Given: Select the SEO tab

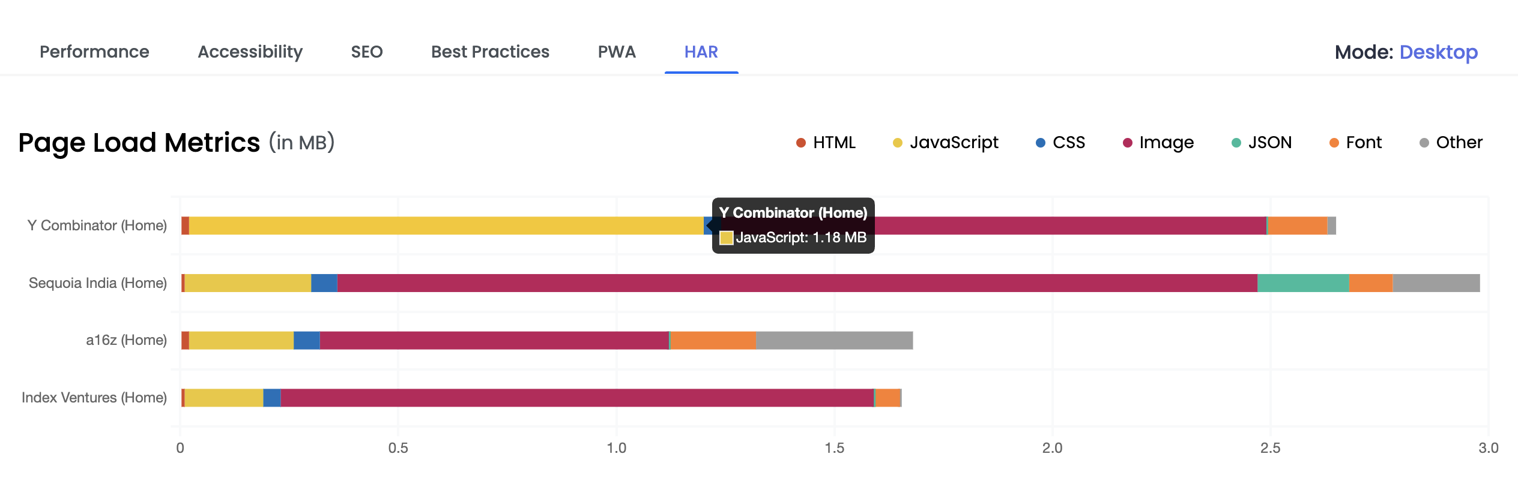Looking at the screenshot, I should 367,52.
